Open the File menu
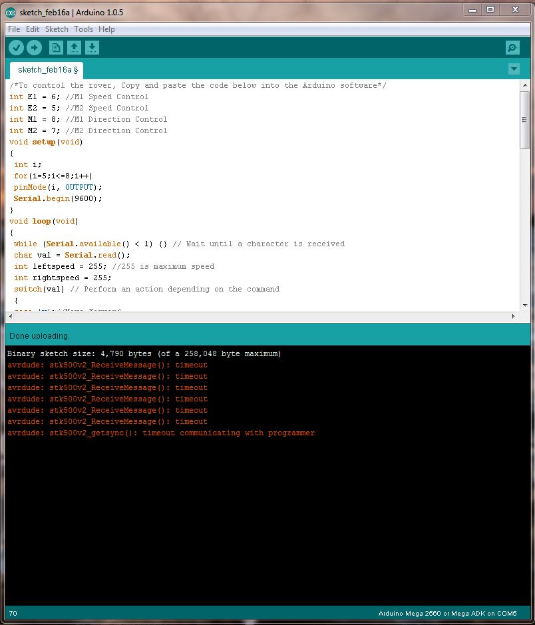 click(14, 29)
